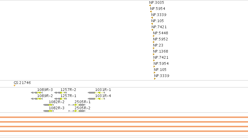Click NP:5954 label with right-pointing marker

pyautogui.click(x=161, y=64)
